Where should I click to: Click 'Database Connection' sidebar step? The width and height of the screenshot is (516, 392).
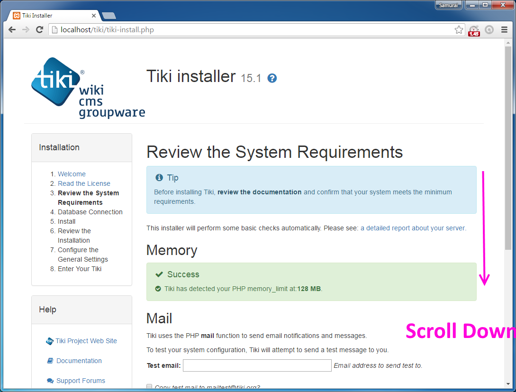click(90, 212)
